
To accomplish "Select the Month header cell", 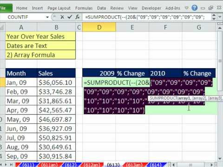I will (21, 73).
